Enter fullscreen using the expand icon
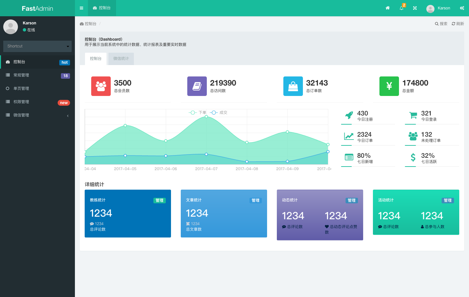This screenshot has height=297, width=469. click(415, 8)
